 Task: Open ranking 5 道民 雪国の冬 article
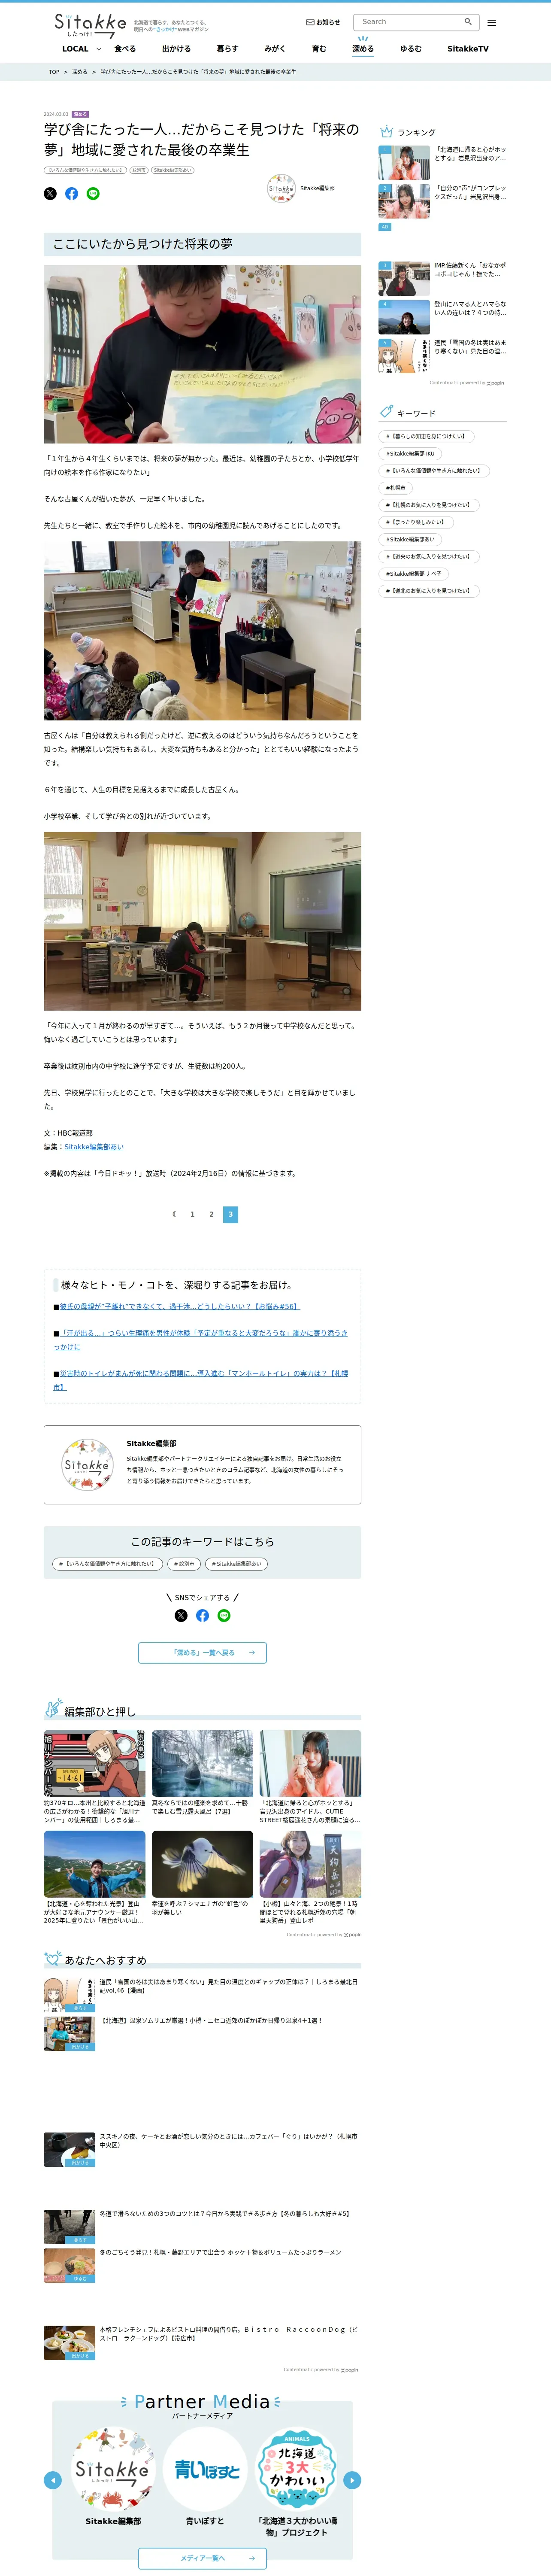(x=442, y=356)
